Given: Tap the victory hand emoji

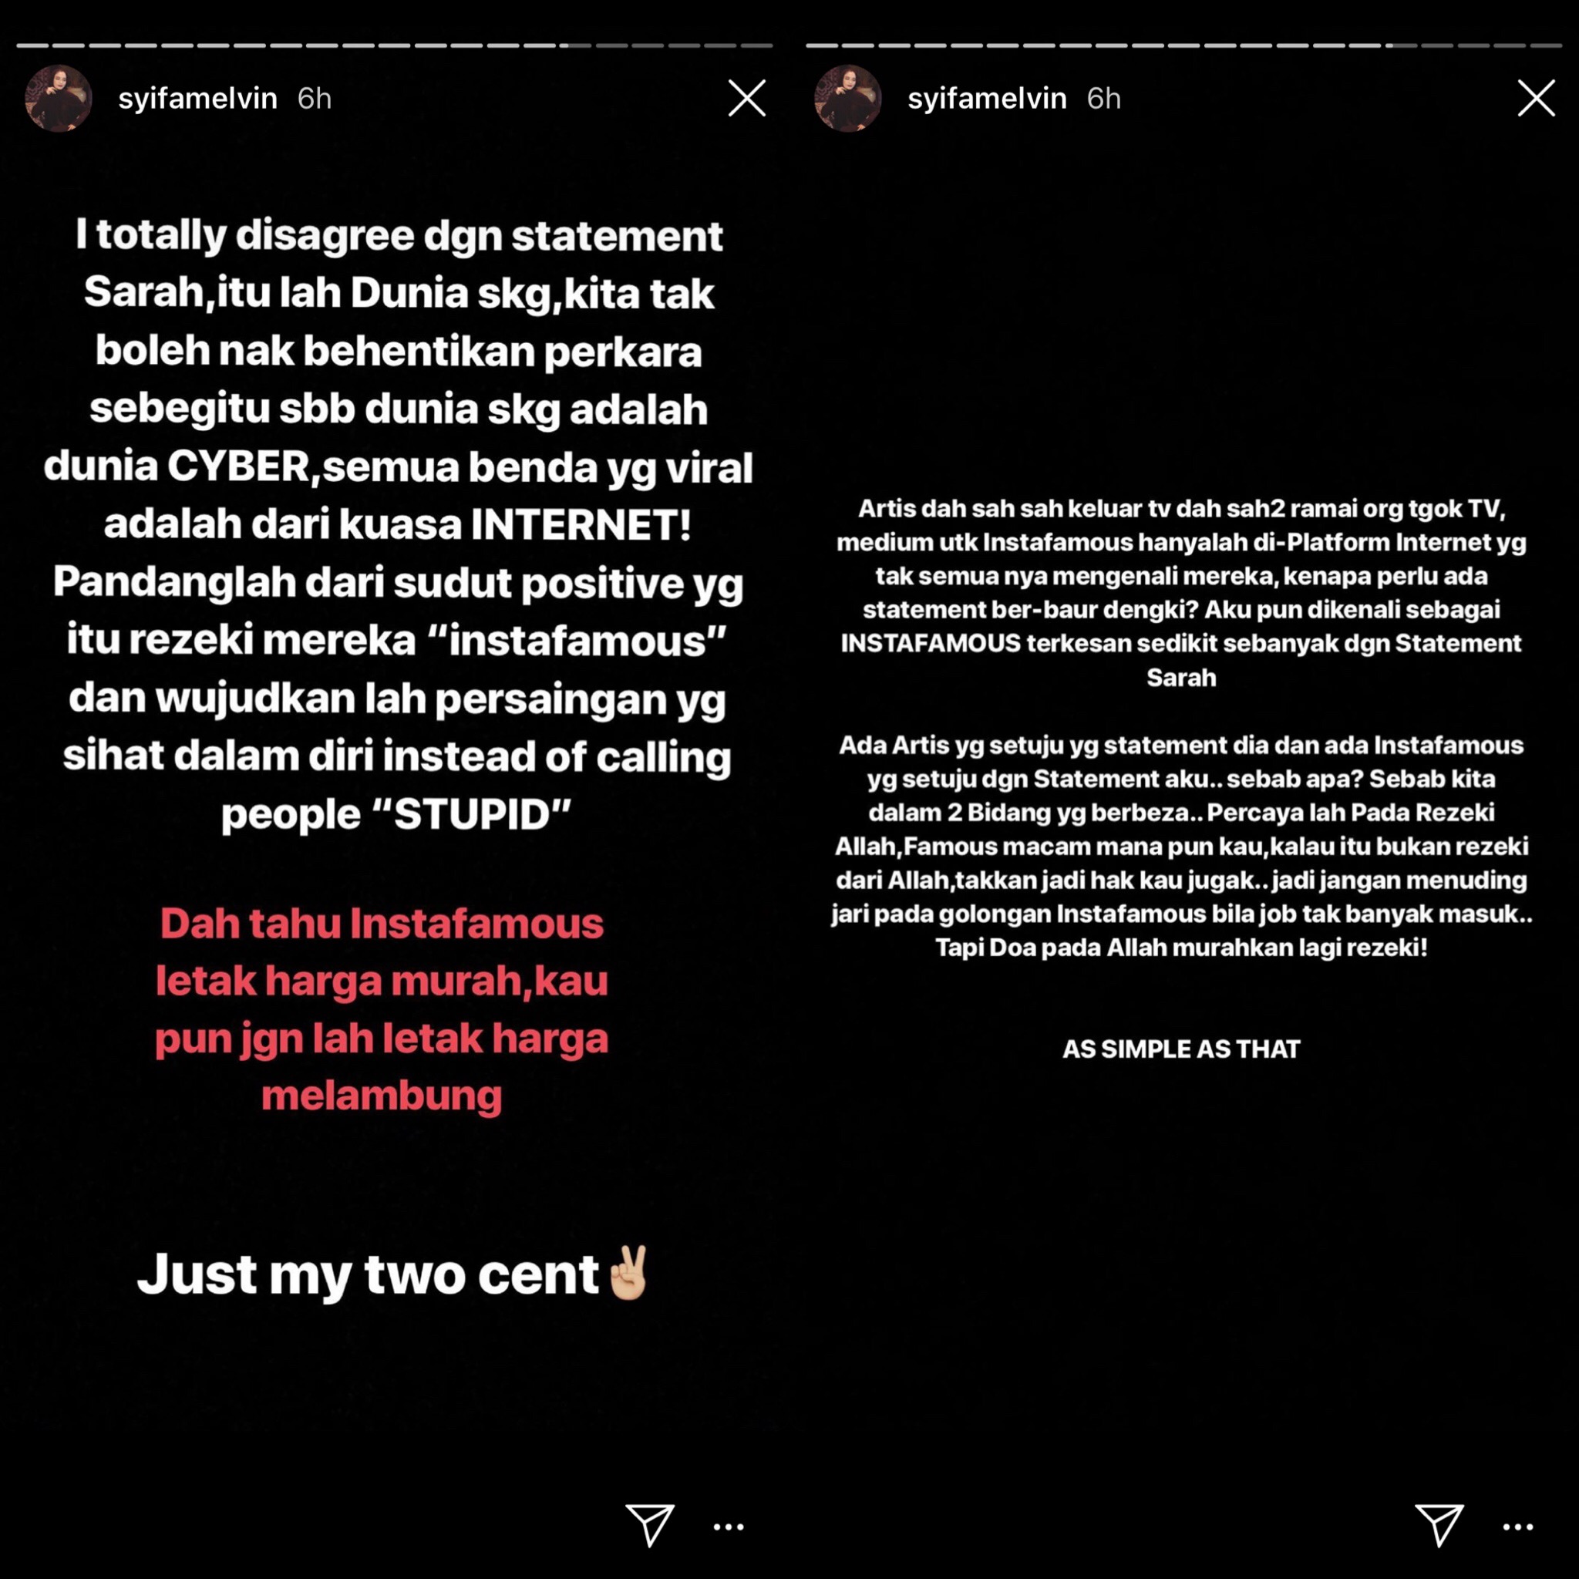Looking at the screenshot, I should click(x=628, y=1272).
